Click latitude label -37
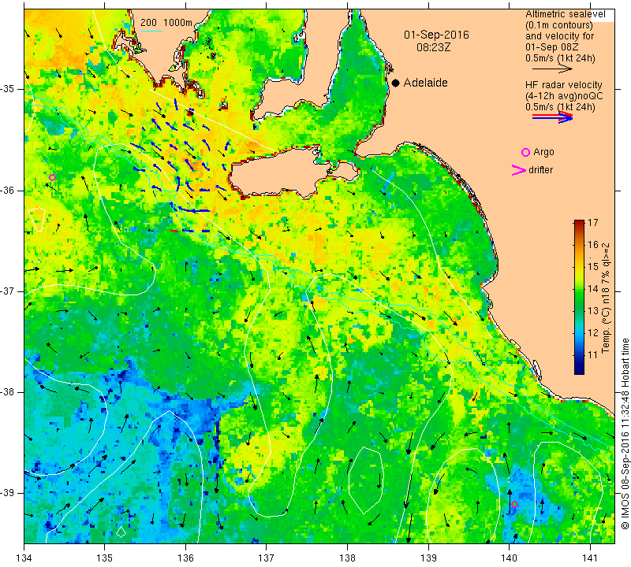631x567 pixels. (9, 291)
